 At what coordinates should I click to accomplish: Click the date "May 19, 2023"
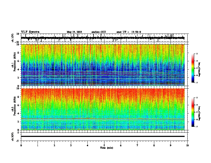click(74, 32)
